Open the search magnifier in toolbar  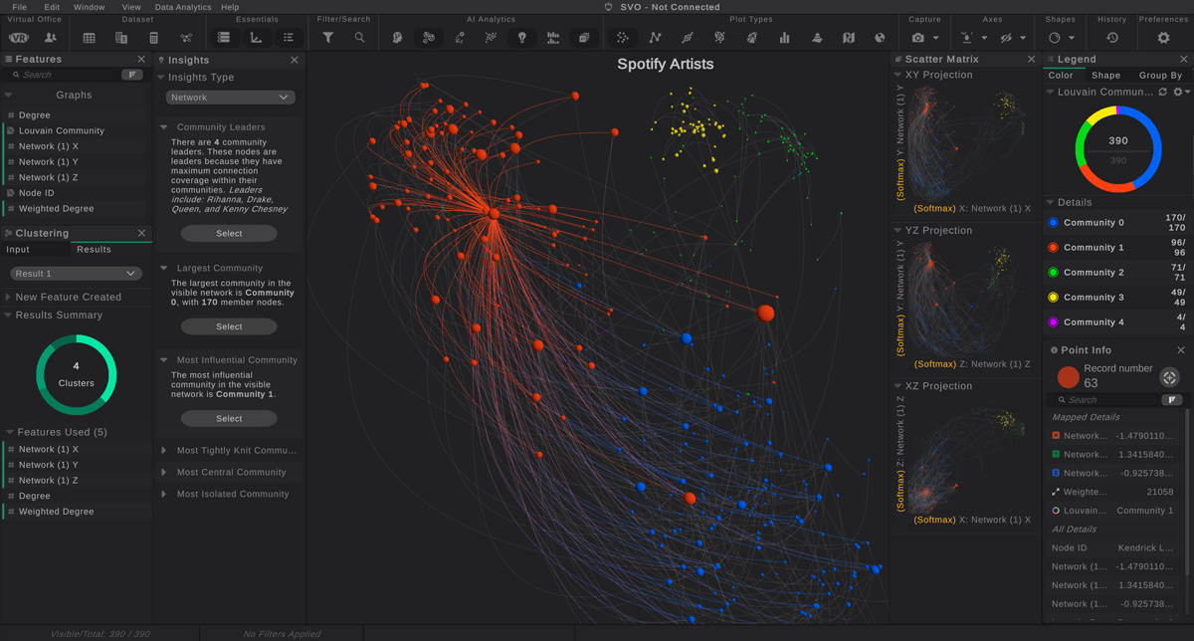click(x=359, y=38)
